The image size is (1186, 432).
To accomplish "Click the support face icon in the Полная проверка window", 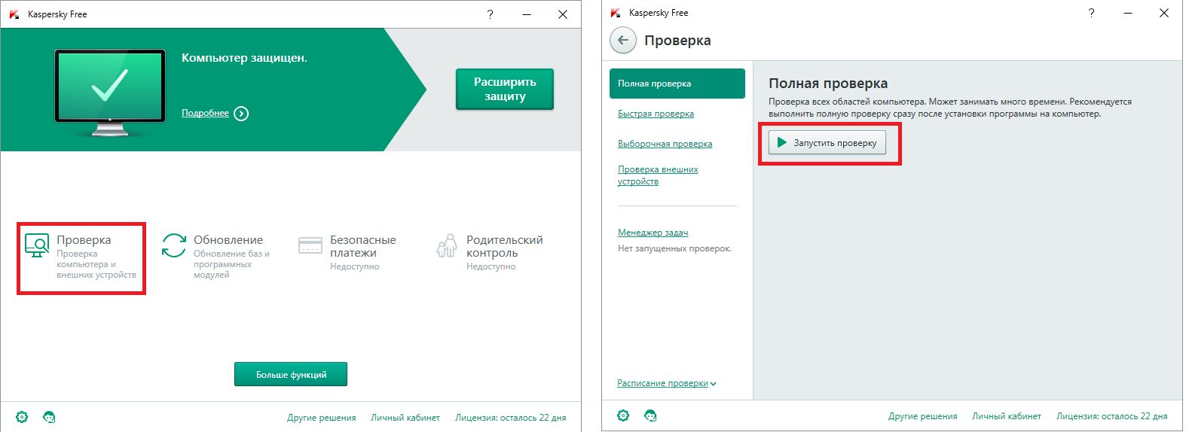I will [x=650, y=415].
